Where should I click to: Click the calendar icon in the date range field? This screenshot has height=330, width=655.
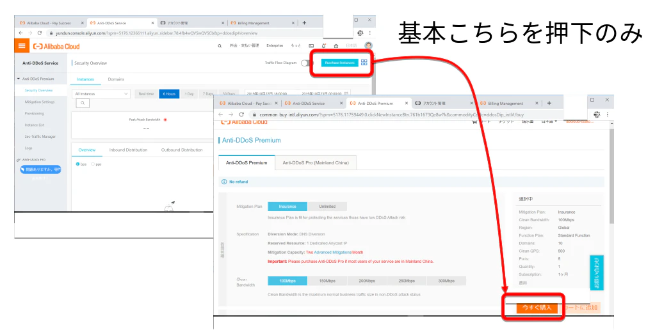point(346,94)
